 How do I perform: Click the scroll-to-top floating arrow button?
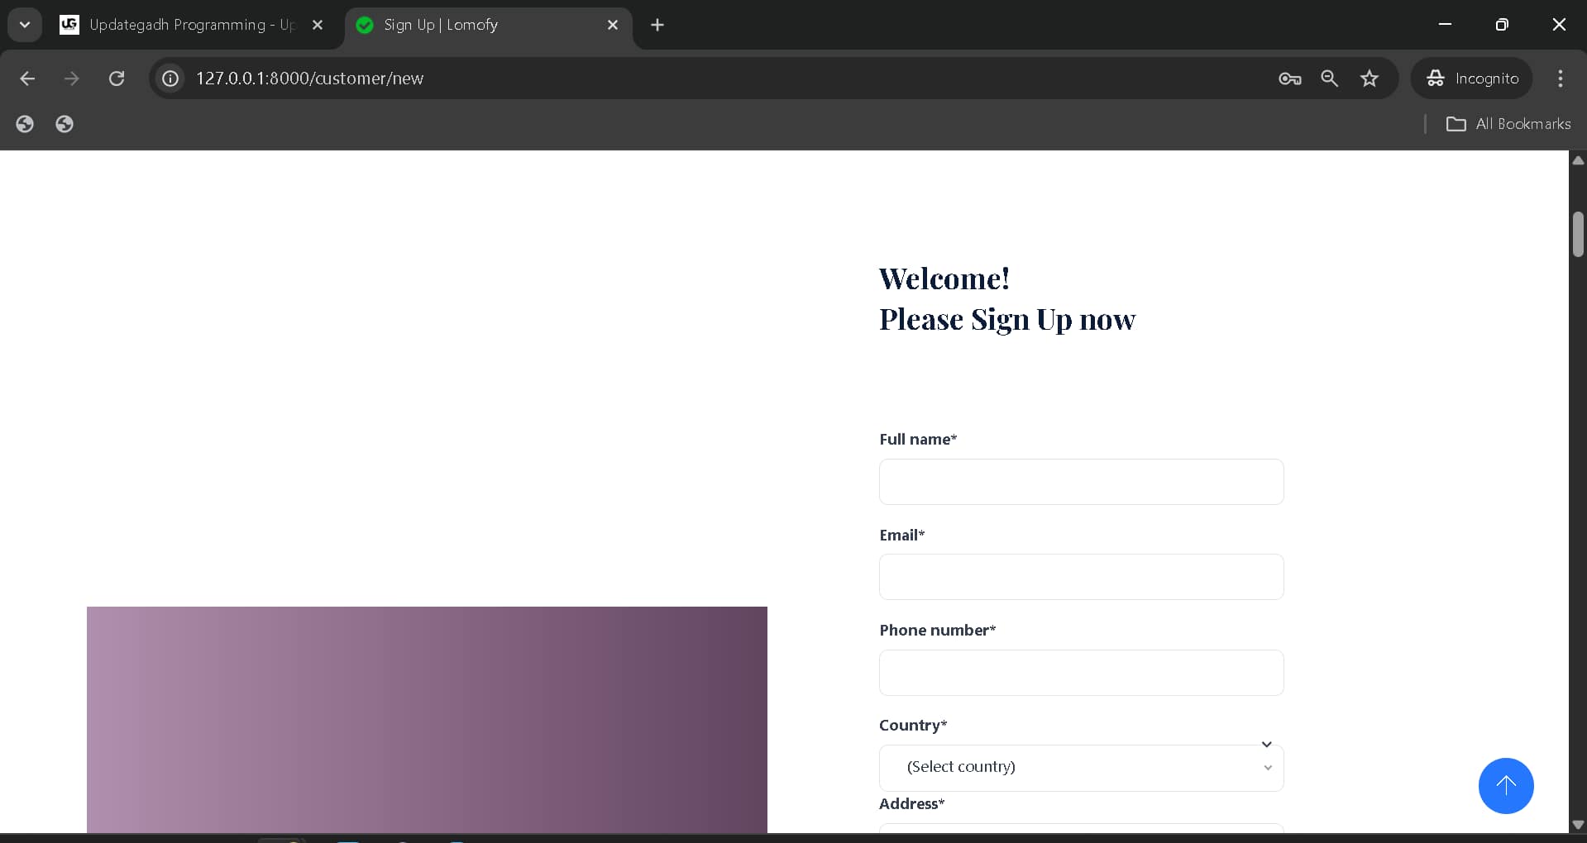1505,785
